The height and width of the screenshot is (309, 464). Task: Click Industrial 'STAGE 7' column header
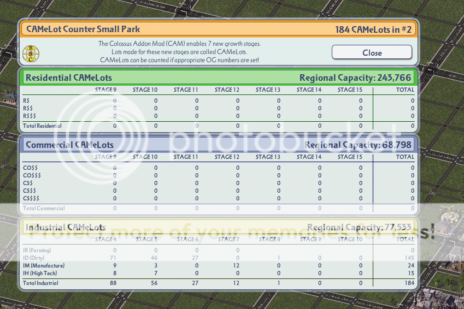[228, 239]
